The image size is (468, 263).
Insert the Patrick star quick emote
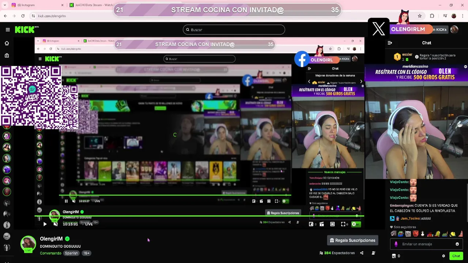pyautogui.click(x=461, y=234)
